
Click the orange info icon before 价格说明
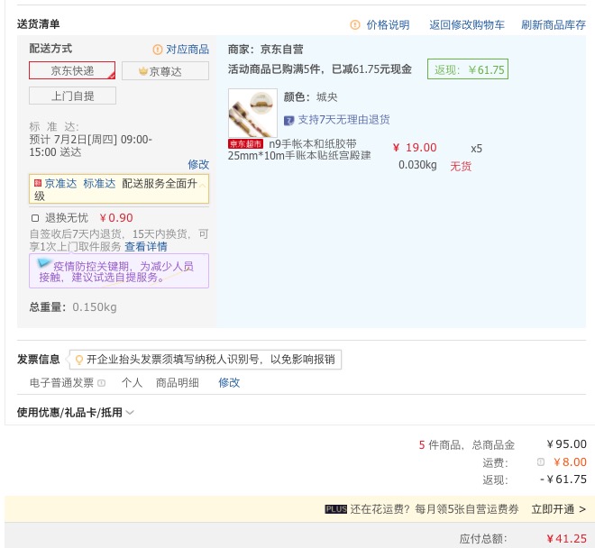[x=355, y=24]
